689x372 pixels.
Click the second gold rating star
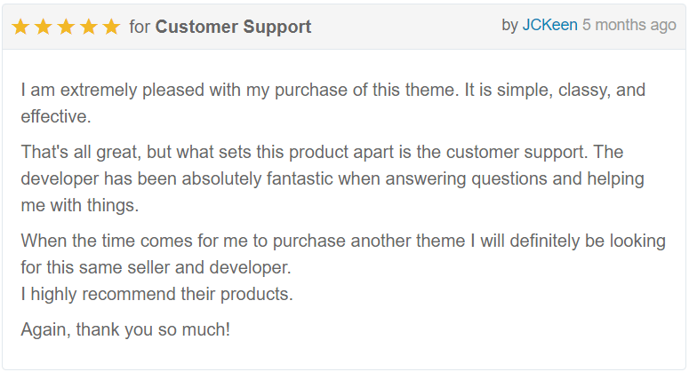pyautogui.click(x=44, y=27)
